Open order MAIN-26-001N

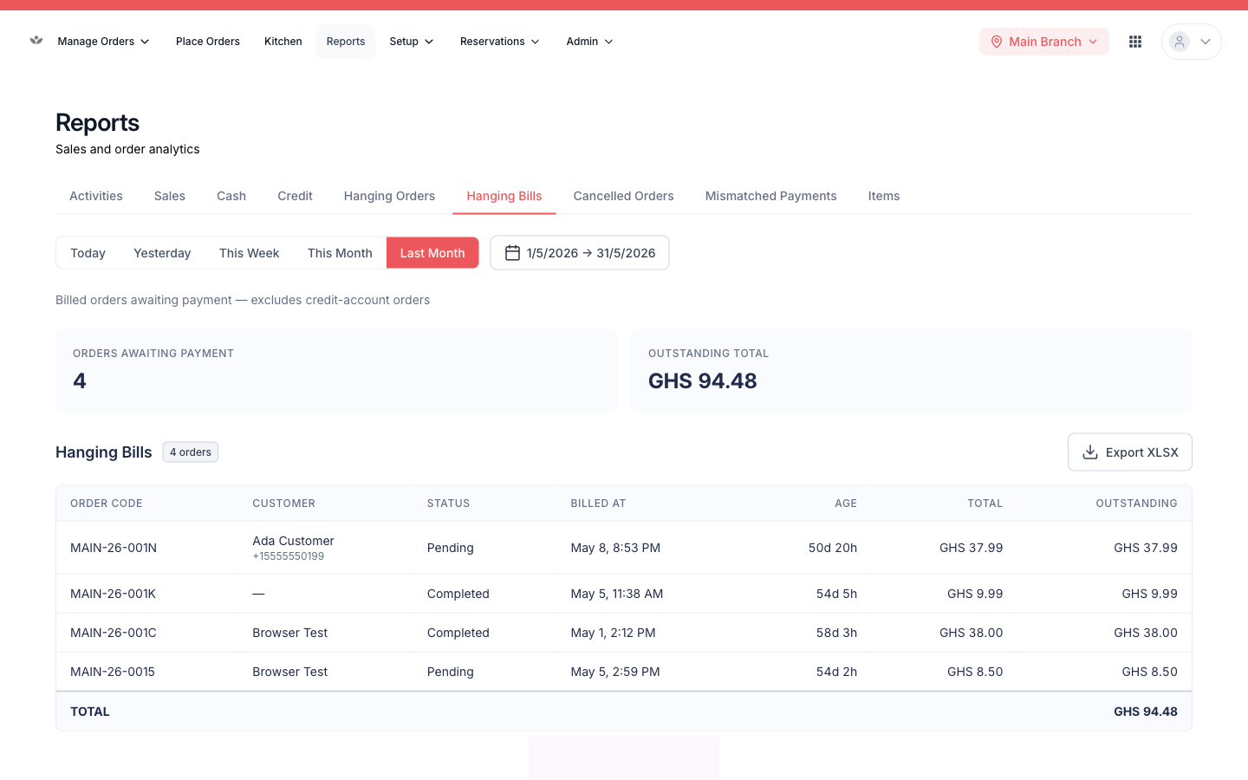tap(114, 548)
